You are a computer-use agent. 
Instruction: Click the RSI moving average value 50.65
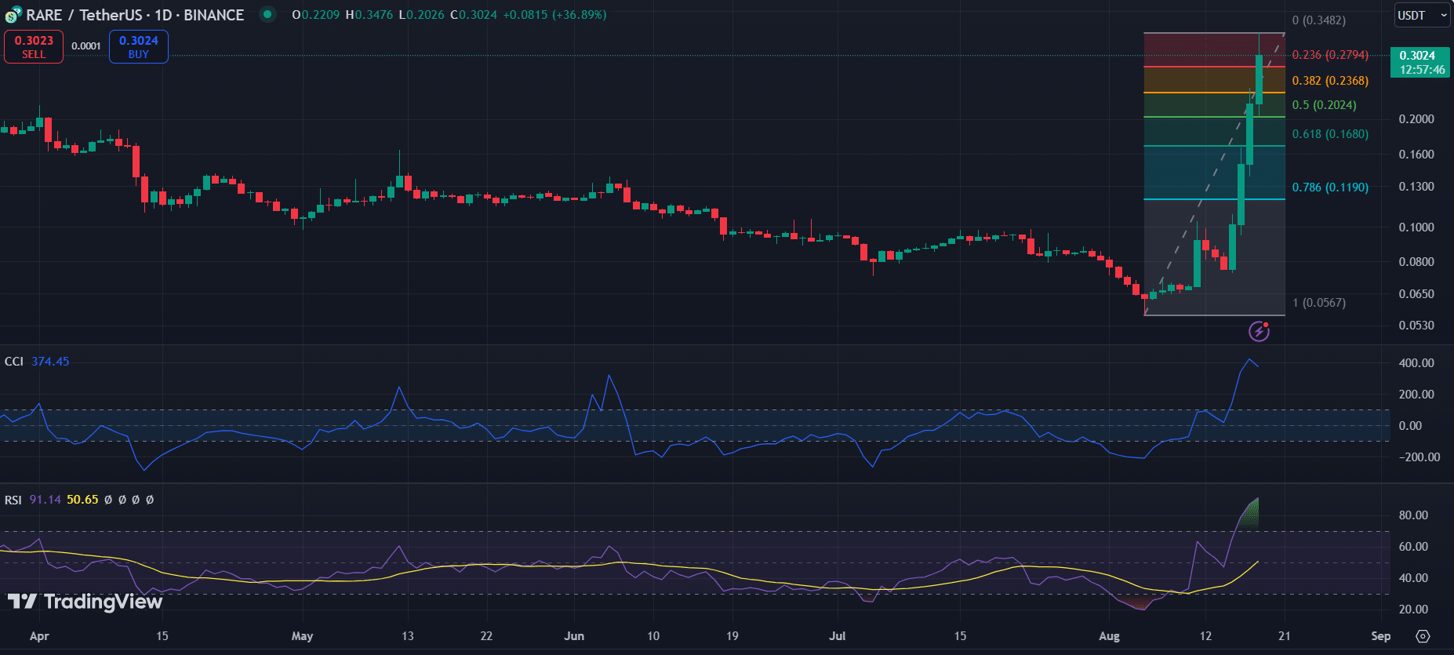click(x=82, y=500)
